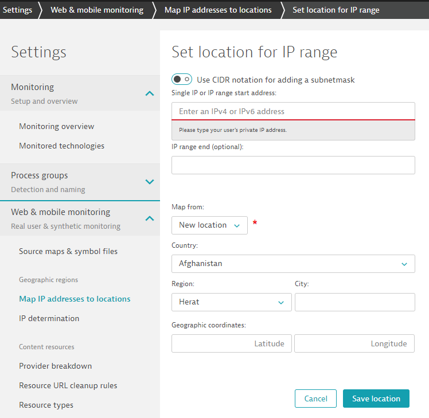This screenshot has width=429, height=418.
Task: Focus the Longitude coordinate field
Action: pos(354,343)
